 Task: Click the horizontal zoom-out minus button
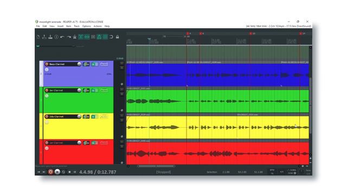pos(307,166)
